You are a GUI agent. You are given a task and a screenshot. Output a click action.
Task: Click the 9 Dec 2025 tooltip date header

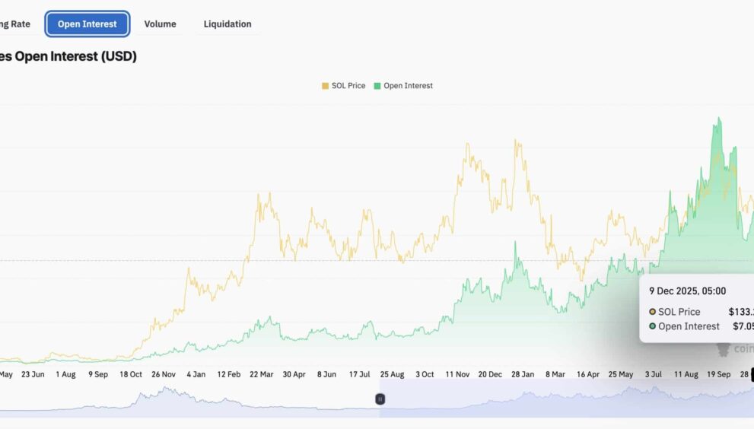coord(687,291)
